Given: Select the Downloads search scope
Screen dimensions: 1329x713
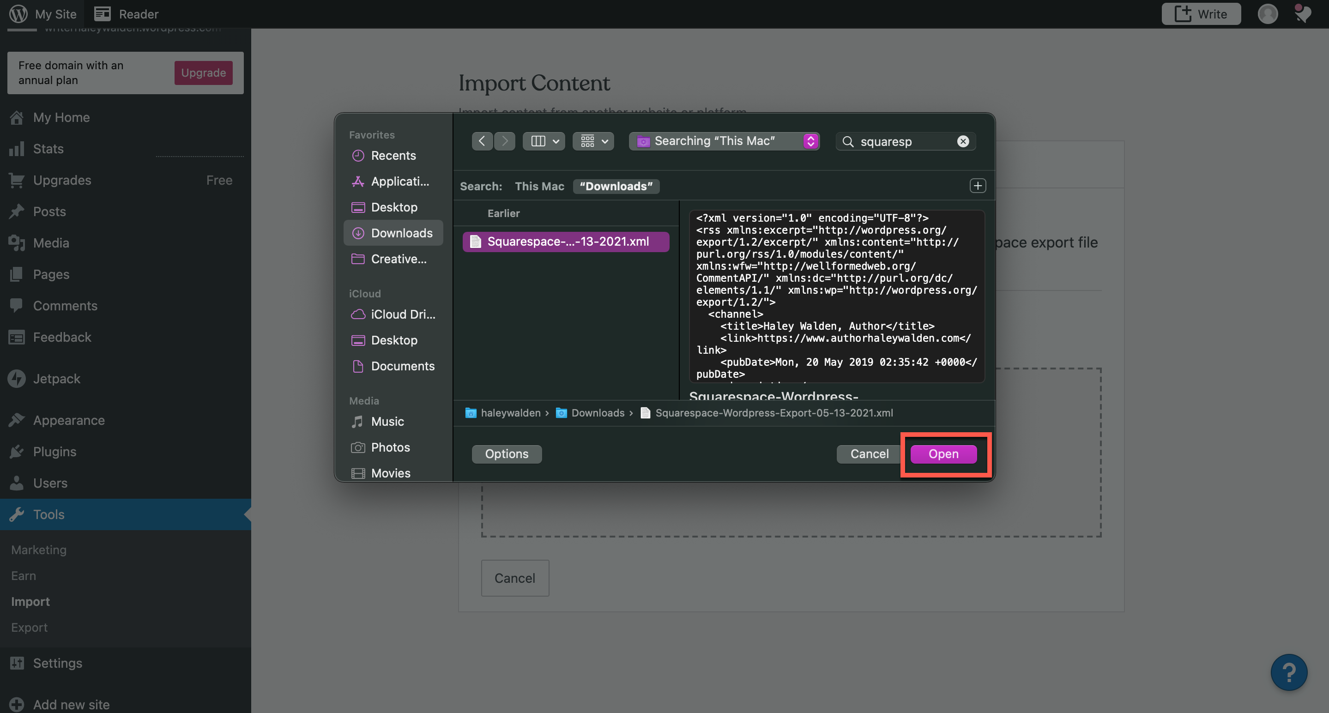Looking at the screenshot, I should 616,186.
